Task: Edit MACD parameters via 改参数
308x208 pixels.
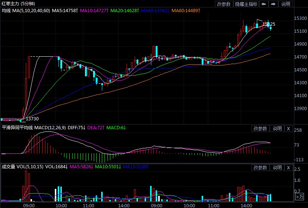Action: click(261, 128)
